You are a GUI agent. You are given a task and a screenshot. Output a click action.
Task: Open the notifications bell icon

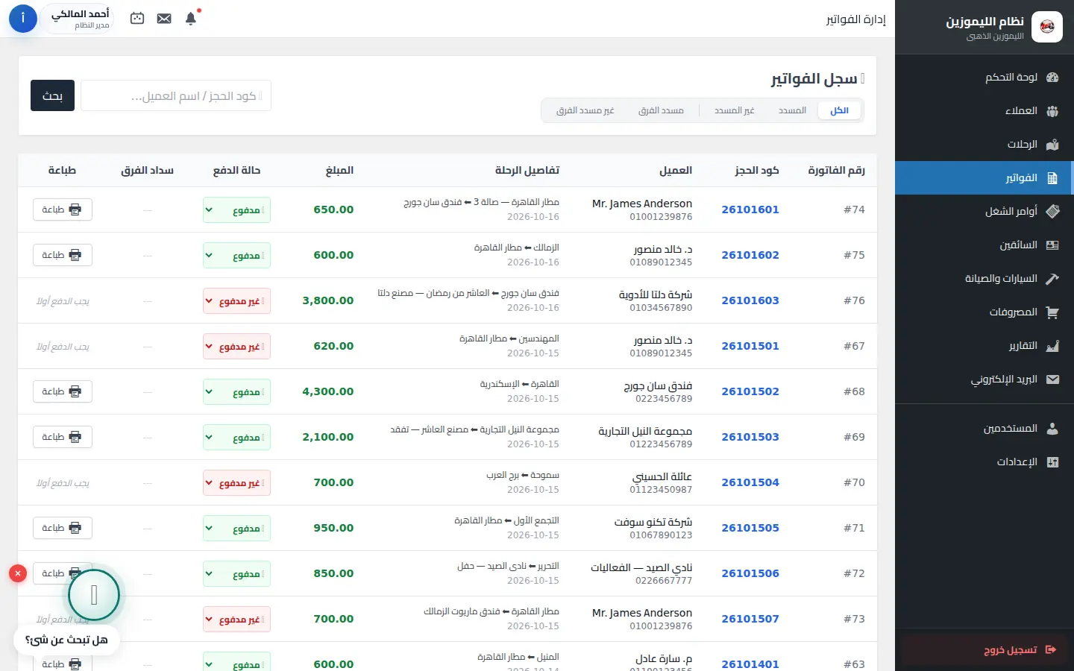point(191,19)
